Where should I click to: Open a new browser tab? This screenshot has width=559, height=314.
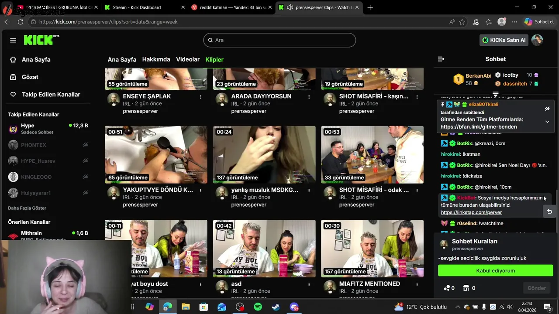coord(370,7)
